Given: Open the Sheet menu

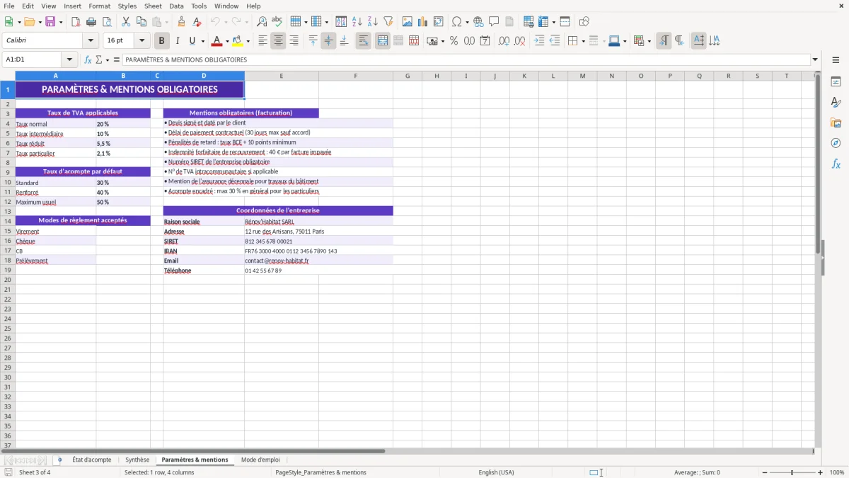Looking at the screenshot, I should [x=154, y=6].
